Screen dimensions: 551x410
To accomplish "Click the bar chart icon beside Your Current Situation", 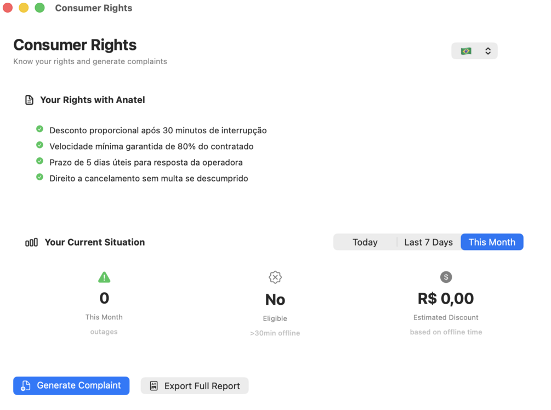I will coord(31,242).
